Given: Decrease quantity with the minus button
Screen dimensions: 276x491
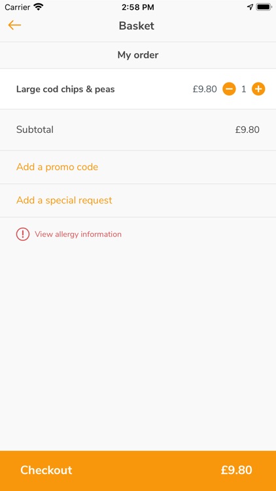Looking at the screenshot, I should point(229,89).
